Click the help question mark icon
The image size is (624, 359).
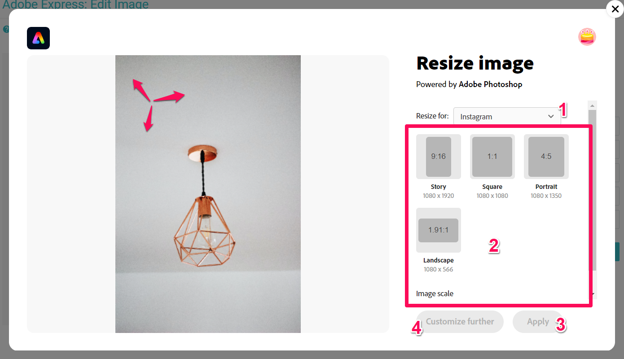(x=5, y=29)
